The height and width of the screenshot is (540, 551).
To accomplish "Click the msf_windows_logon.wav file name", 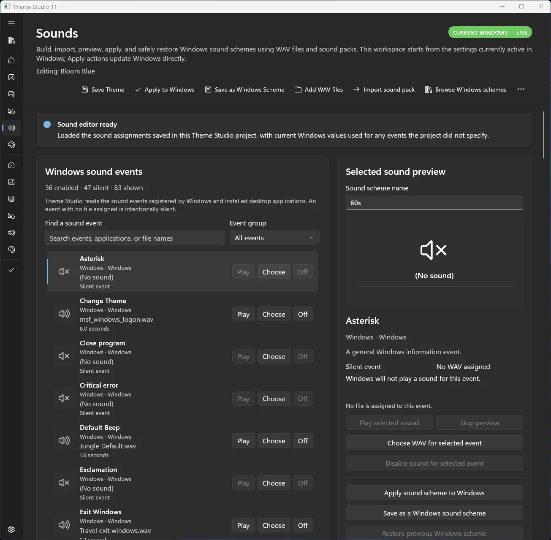I will click(x=117, y=319).
